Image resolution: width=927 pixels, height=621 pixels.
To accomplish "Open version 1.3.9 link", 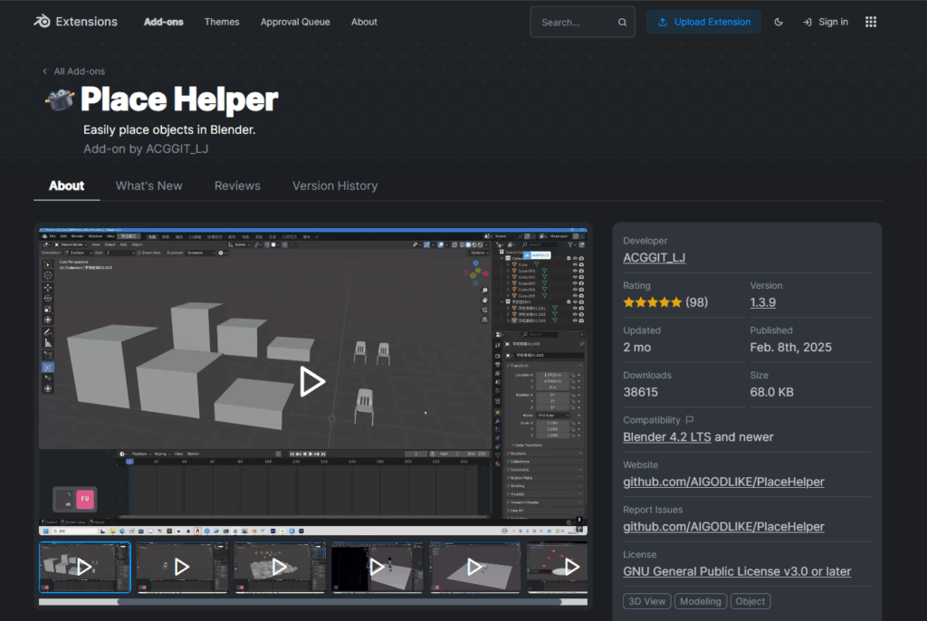I will [x=762, y=302].
